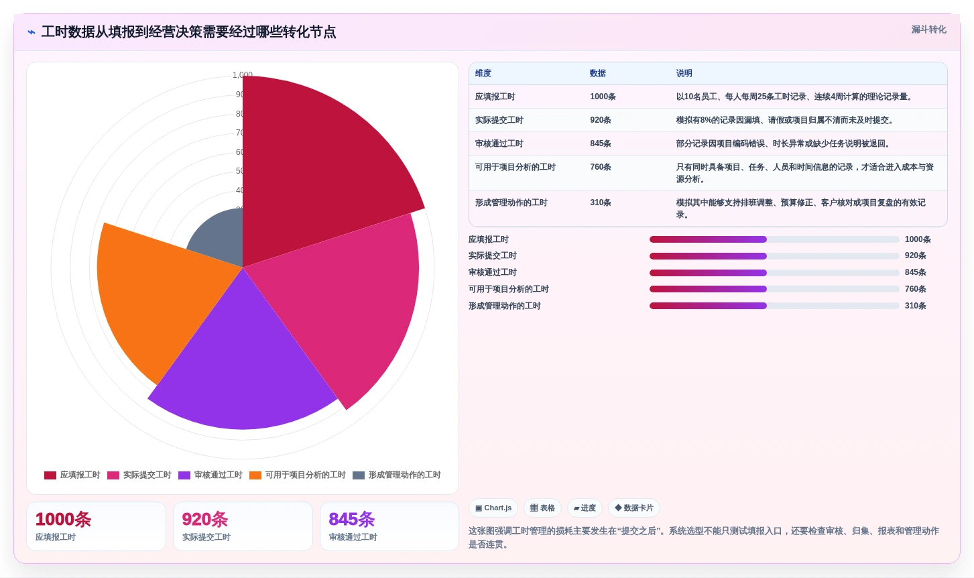Toggle the 审核通过工时 legend swatch
The height and width of the screenshot is (578, 974).
click(x=184, y=475)
